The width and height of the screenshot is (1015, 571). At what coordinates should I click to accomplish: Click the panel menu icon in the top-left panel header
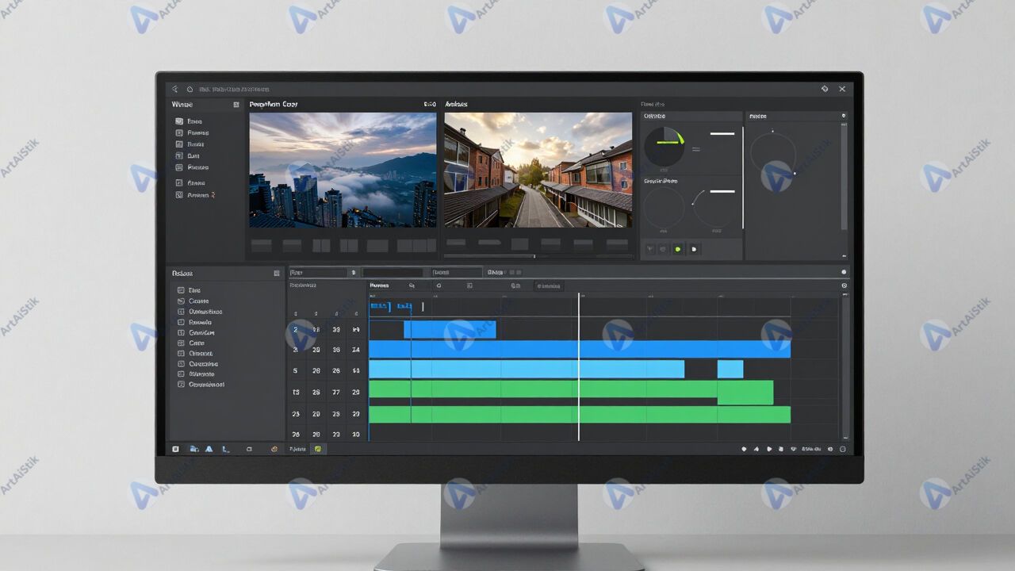coord(236,105)
